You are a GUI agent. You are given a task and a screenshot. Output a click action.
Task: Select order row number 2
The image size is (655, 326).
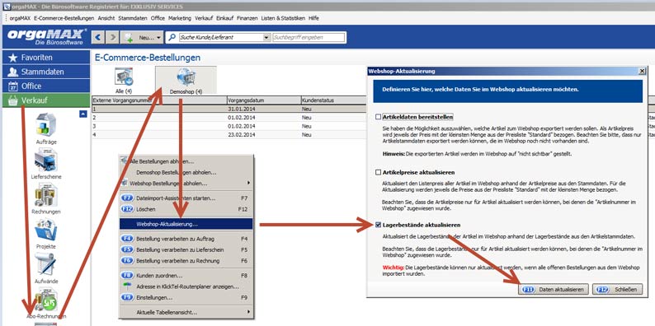[x=229, y=118]
